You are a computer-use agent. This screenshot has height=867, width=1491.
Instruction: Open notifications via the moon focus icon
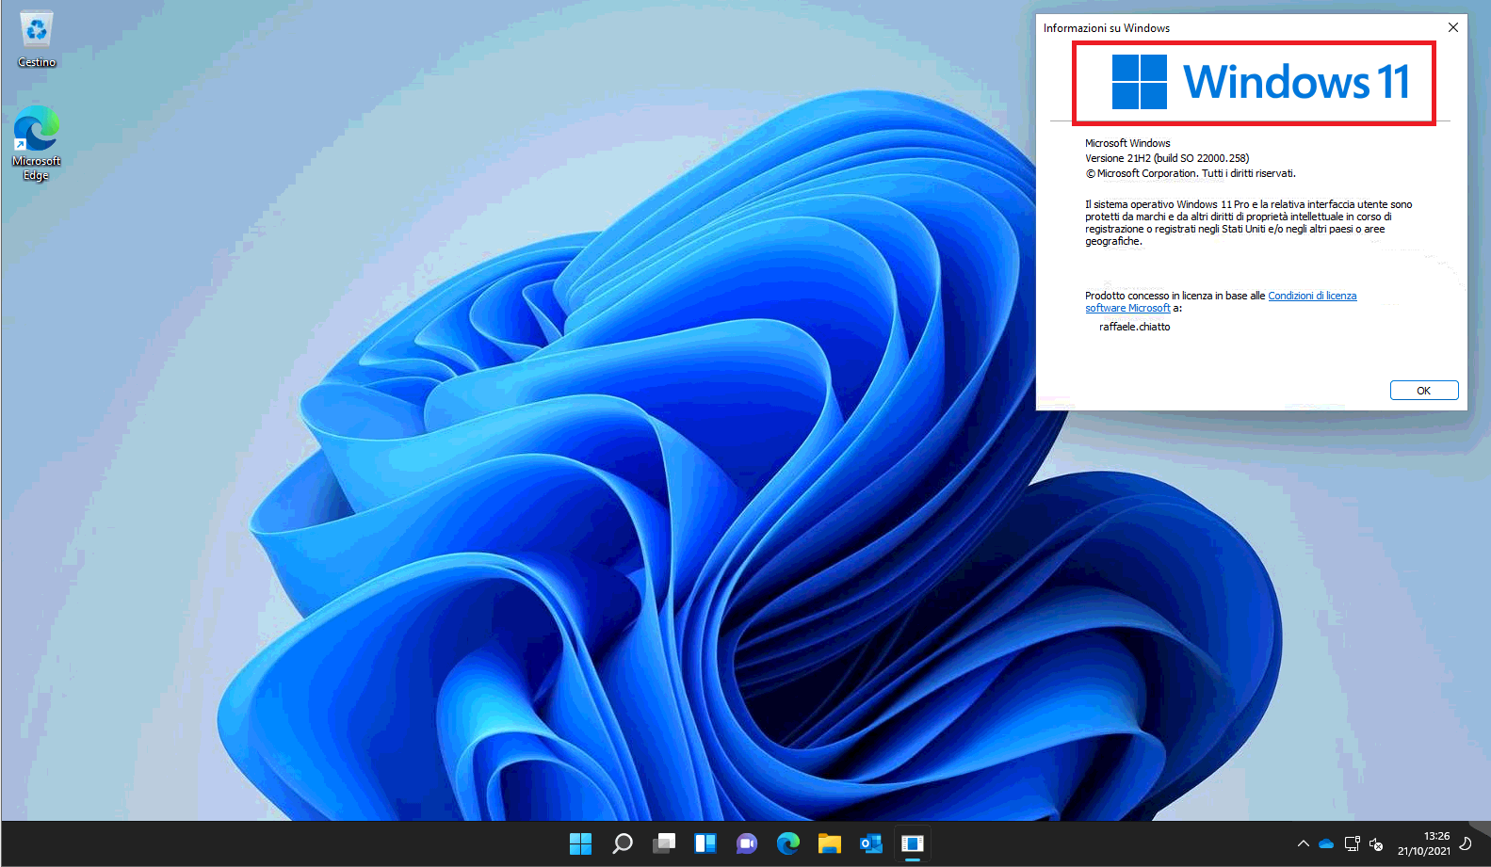[1466, 843]
